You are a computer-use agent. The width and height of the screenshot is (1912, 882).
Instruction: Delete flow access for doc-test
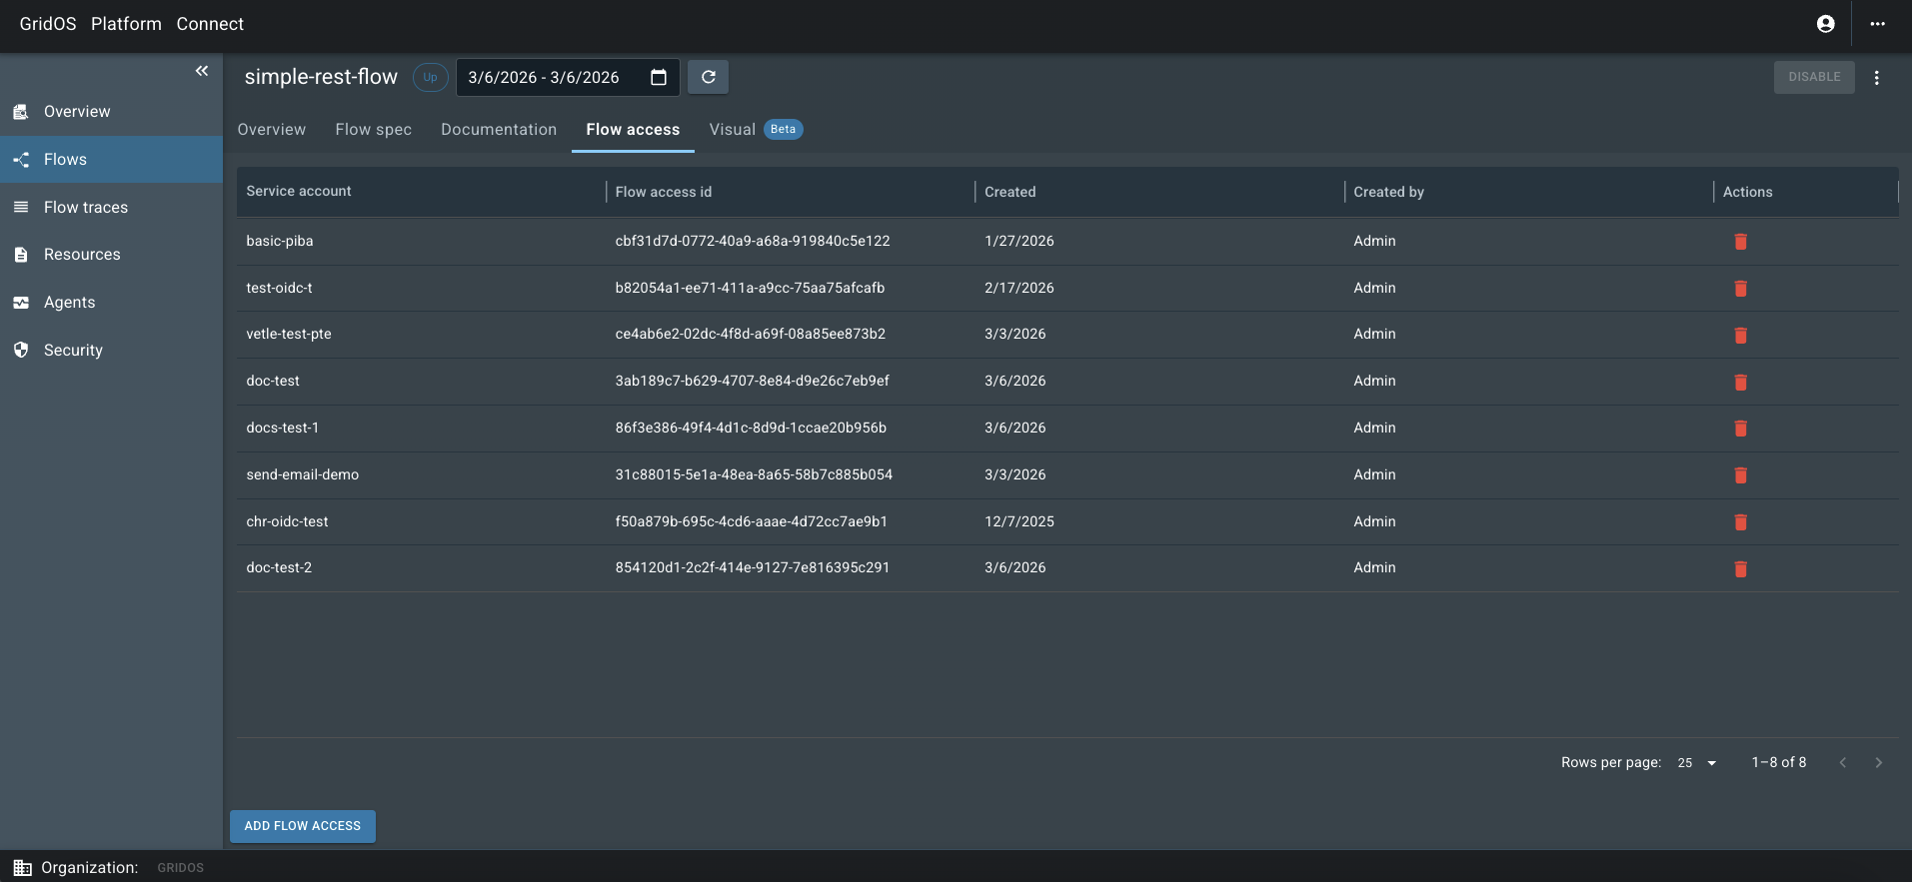[1740, 383]
